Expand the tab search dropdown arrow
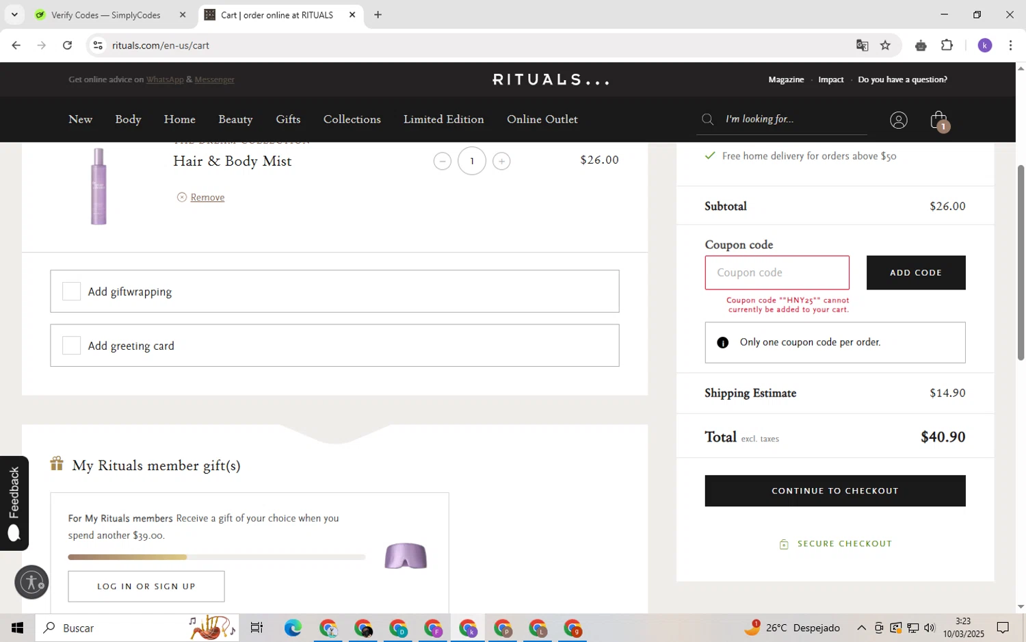Image resolution: width=1026 pixels, height=642 pixels. click(14, 14)
